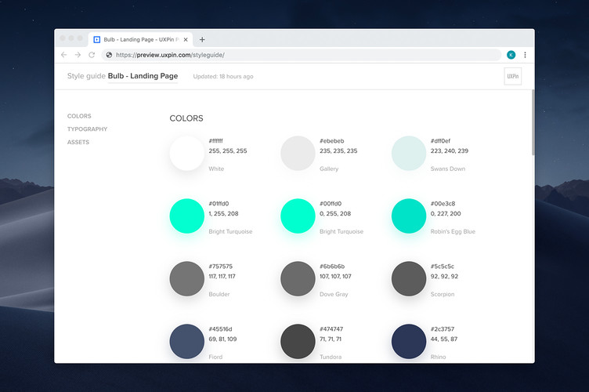This screenshot has width=589, height=392.
Task: Click the Dove Gray color name
Action: 334,294
